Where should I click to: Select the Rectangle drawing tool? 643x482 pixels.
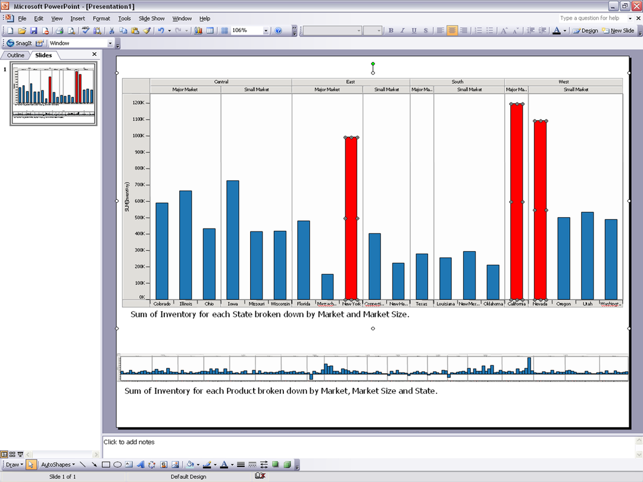(106, 465)
